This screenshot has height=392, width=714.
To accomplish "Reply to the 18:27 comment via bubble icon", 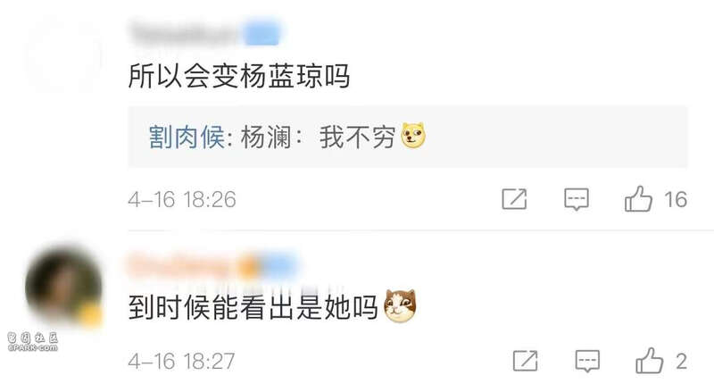I will (x=587, y=361).
